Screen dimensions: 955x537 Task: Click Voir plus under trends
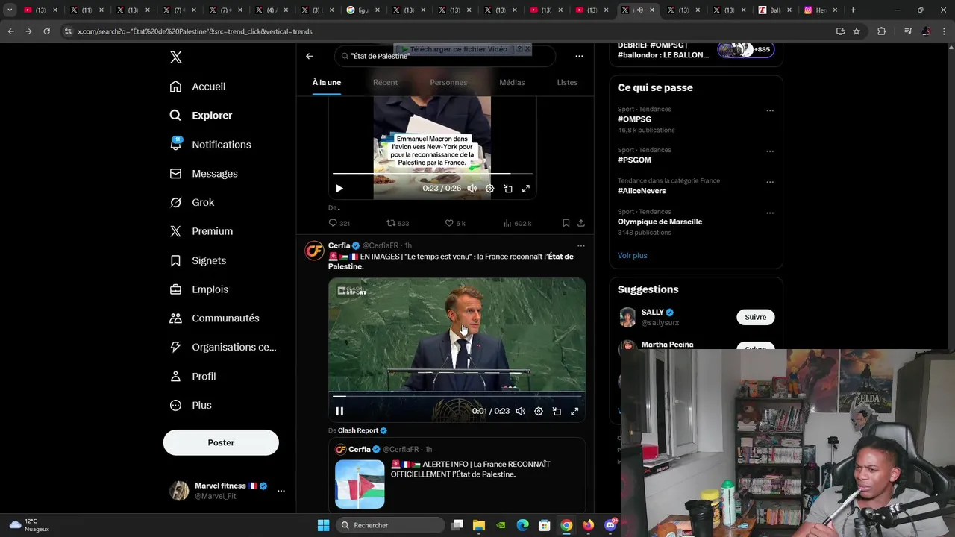coord(632,255)
